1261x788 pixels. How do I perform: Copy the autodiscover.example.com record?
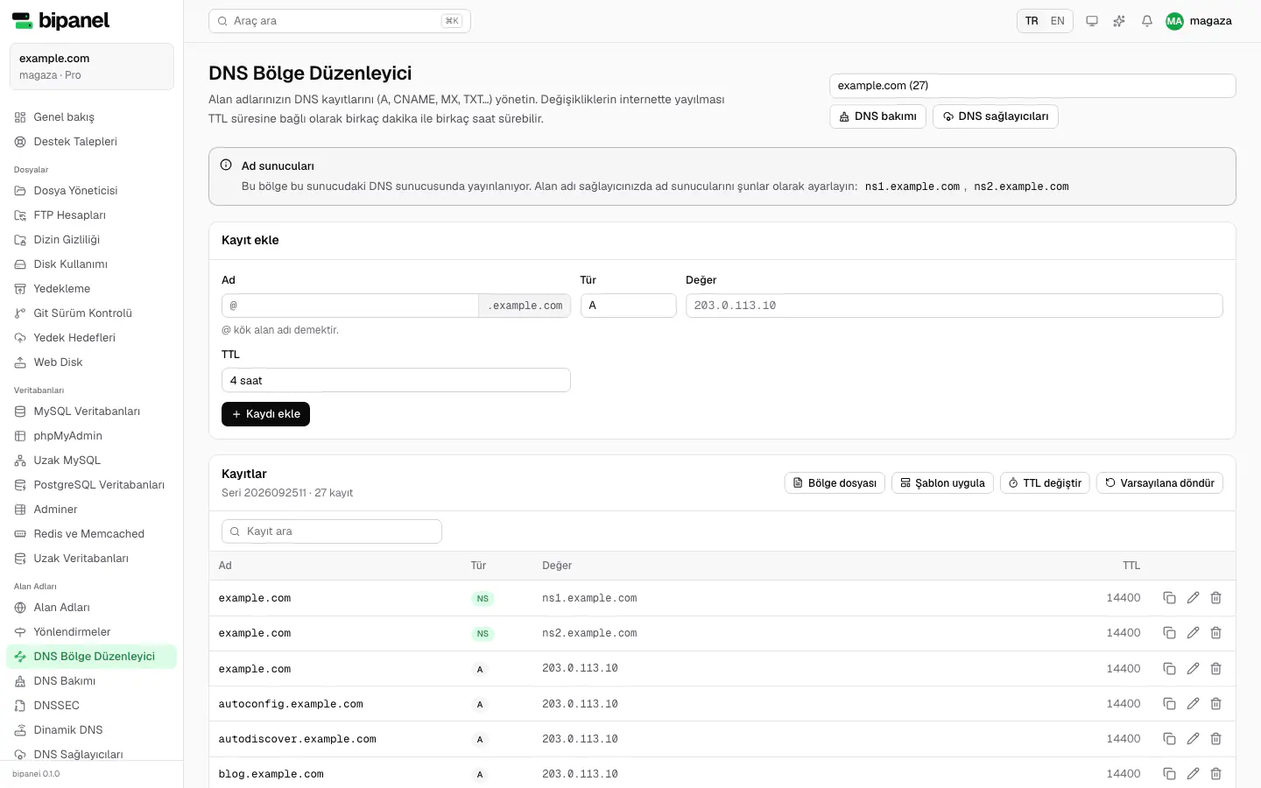[1169, 739]
